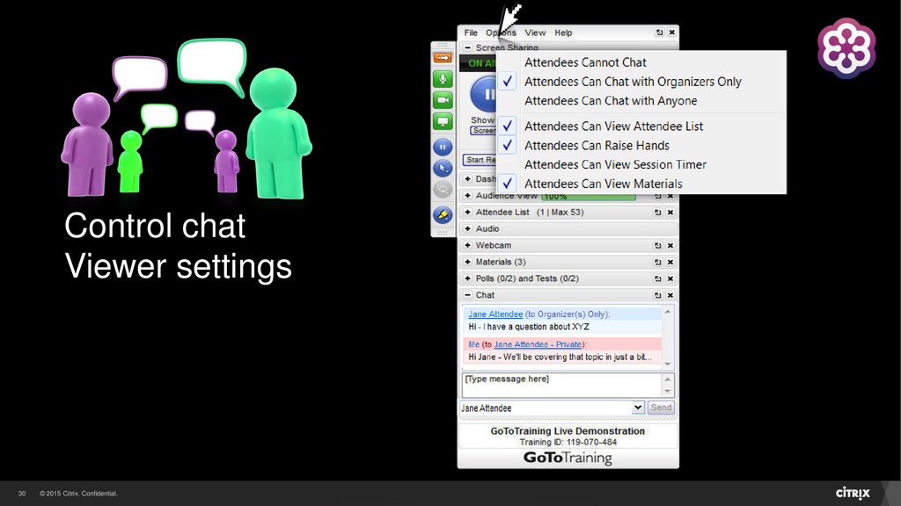Click the green screen-sharing monitor icon

(x=443, y=121)
